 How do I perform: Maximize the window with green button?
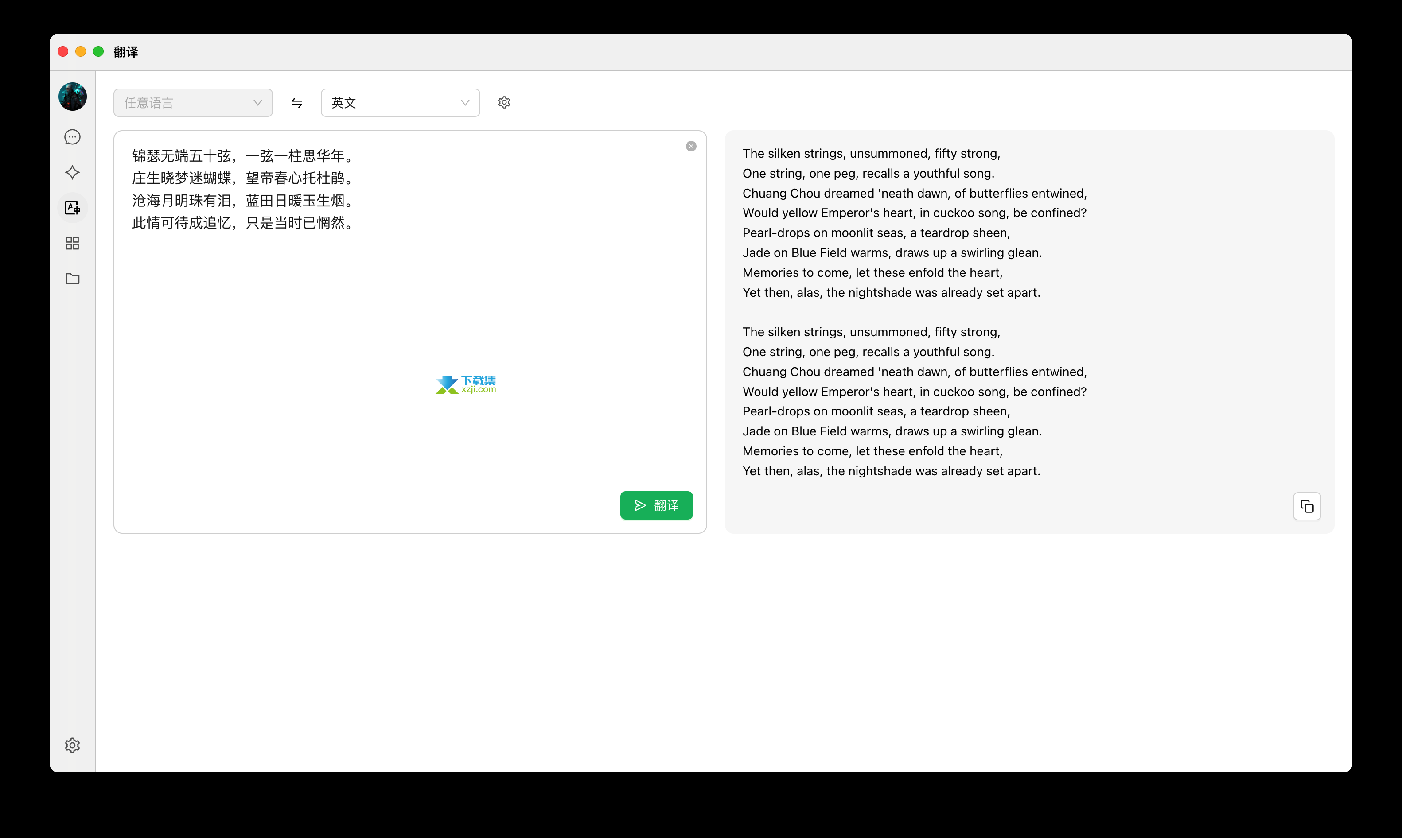tap(98, 52)
